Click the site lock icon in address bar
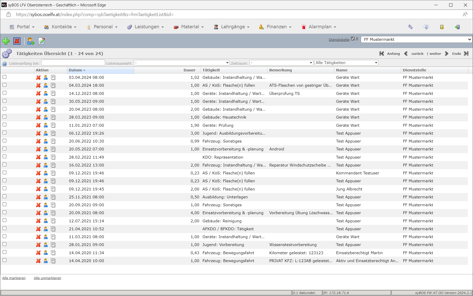 [9, 15]
